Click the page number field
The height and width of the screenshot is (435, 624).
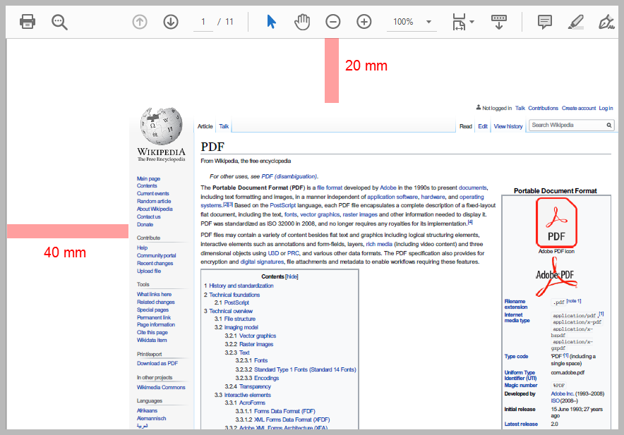203,22
